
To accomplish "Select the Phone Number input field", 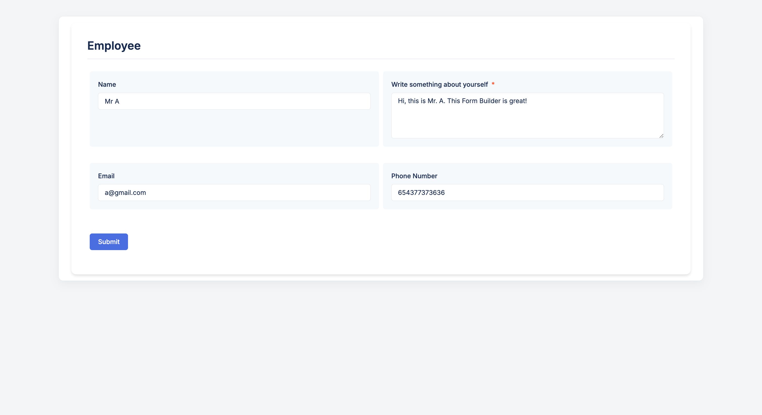I will [x=527, y=193].
